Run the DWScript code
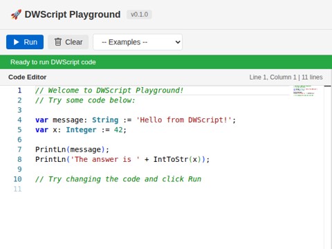Screen dimensions: 332x249 [25, 42]
